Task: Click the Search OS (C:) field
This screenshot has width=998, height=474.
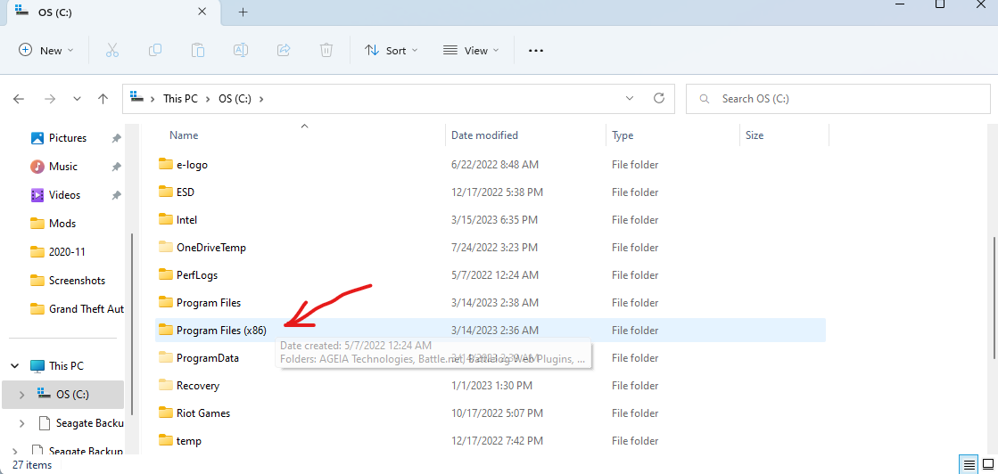Action: pos(837,99)
